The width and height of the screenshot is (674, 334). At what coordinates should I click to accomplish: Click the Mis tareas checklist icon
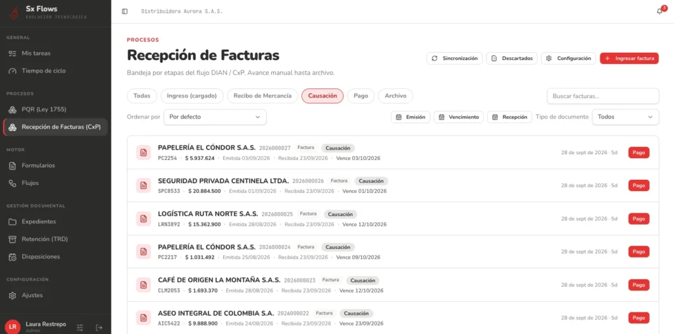[x=13, y=53]
